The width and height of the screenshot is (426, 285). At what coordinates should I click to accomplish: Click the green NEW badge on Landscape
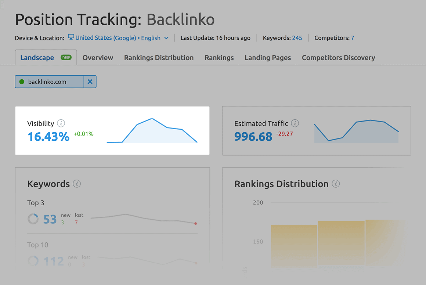tap(66, 57)
